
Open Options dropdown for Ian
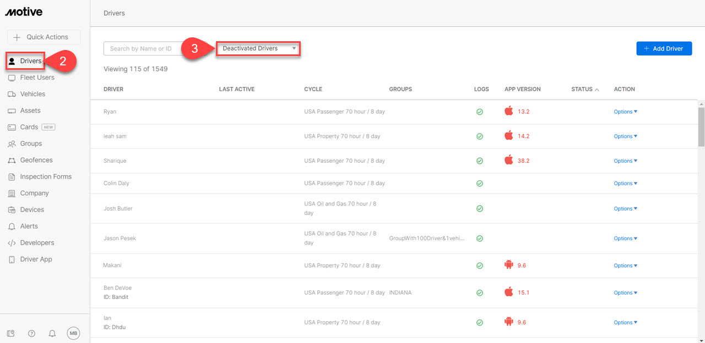625,323
